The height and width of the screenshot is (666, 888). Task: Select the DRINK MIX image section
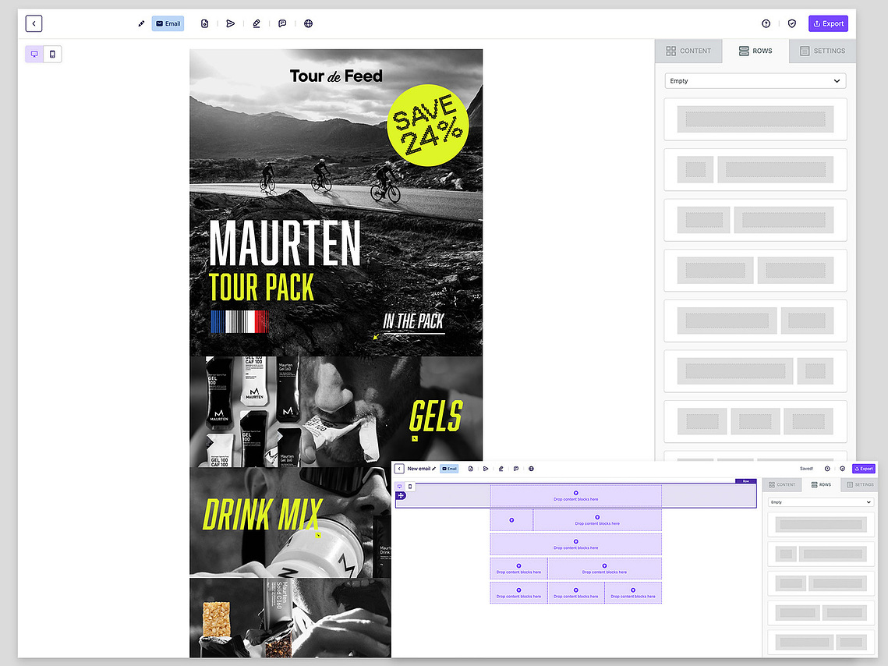point(290,523)
